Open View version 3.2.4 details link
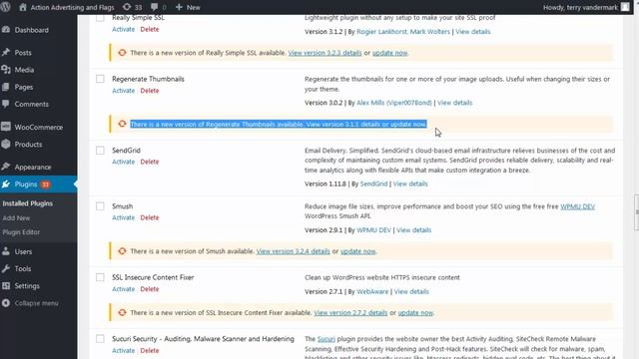Screen dimensions: 639x359 pos(293,251)
